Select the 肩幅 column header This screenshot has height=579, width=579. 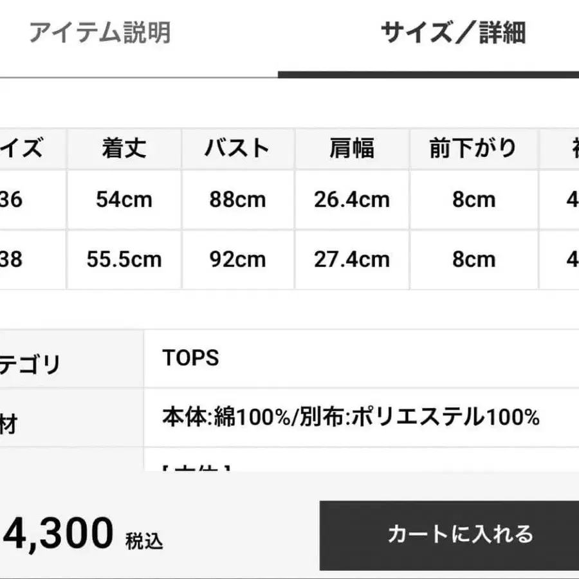point(351,149)
